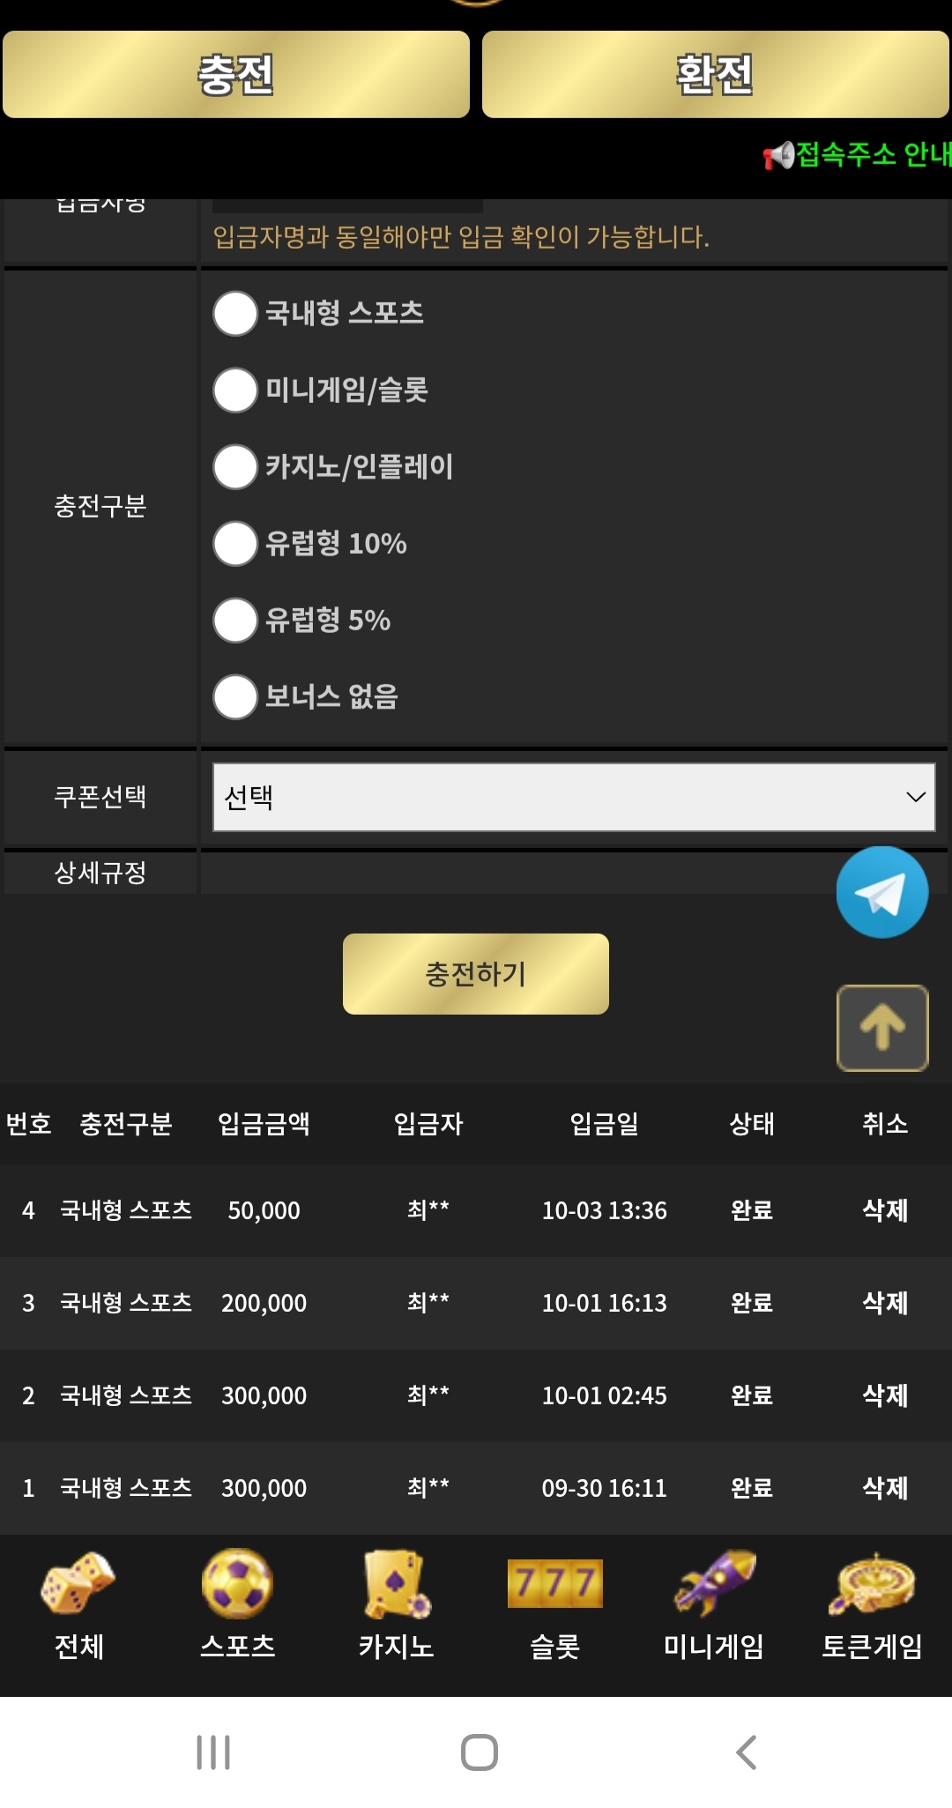Delete the 09-30 16:11 deposit record
The width and height of the screenshot is (952, 1808).
(884, 1488)
